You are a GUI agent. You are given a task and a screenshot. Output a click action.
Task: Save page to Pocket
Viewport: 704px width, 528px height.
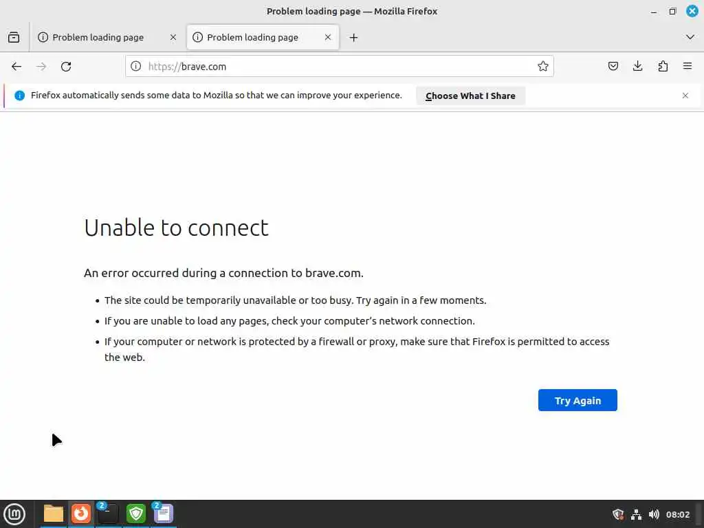(613, 67)
